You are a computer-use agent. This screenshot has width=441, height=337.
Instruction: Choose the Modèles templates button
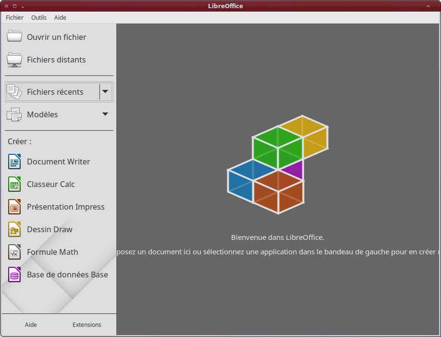point(42,114)
